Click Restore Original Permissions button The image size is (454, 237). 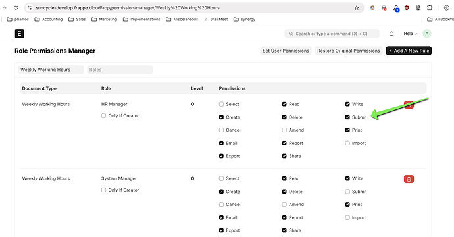(348, 51)
